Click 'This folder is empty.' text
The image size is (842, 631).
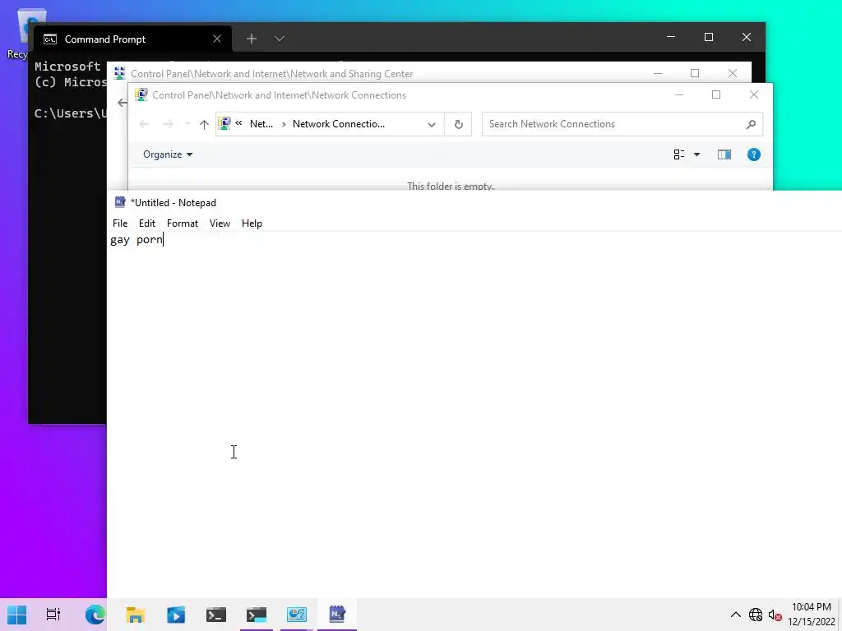pyautogui.click(x=450, y=187)
